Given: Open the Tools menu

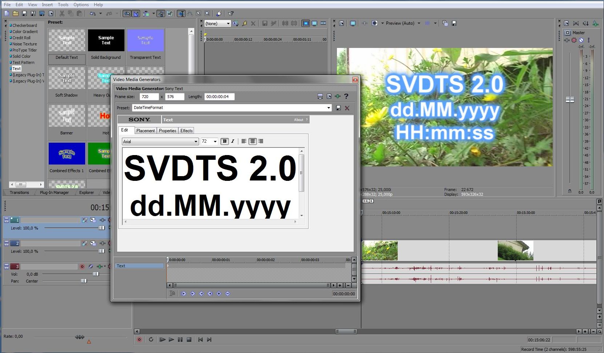Looking at the screenshot, I should [x=63, y=5].
